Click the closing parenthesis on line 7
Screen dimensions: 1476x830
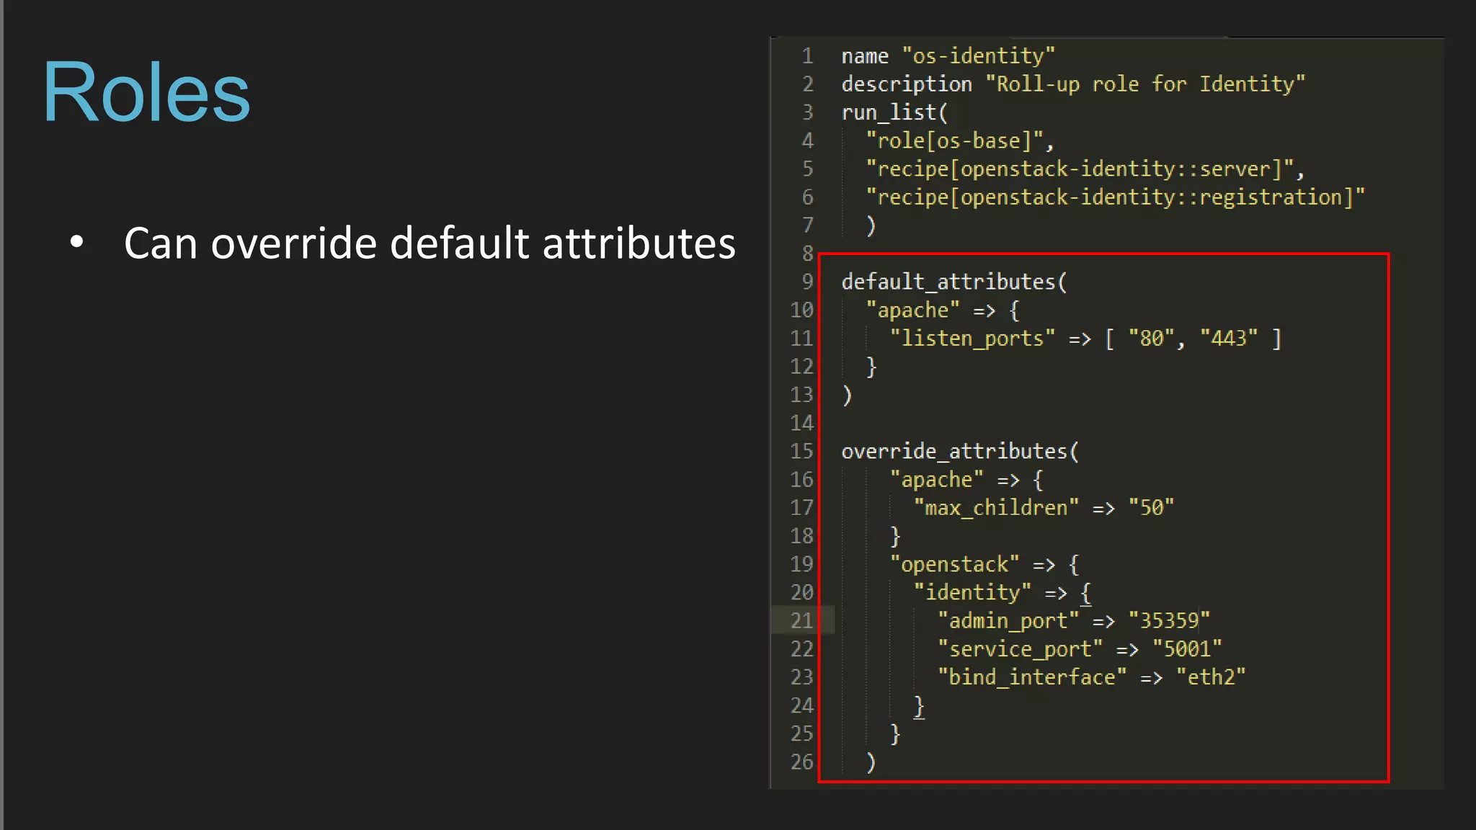[x=871, y=226]
